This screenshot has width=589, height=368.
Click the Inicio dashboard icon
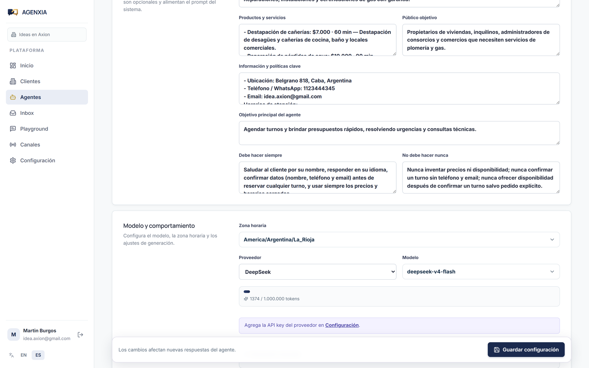pyautogui.click(x=13, y=65)
